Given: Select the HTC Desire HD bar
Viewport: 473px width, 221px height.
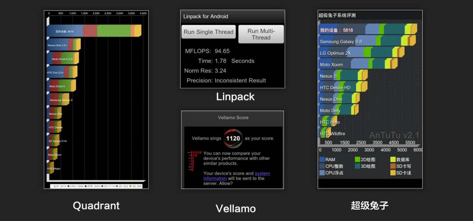Looking at the screenshot, I should (x=343, y=87).
